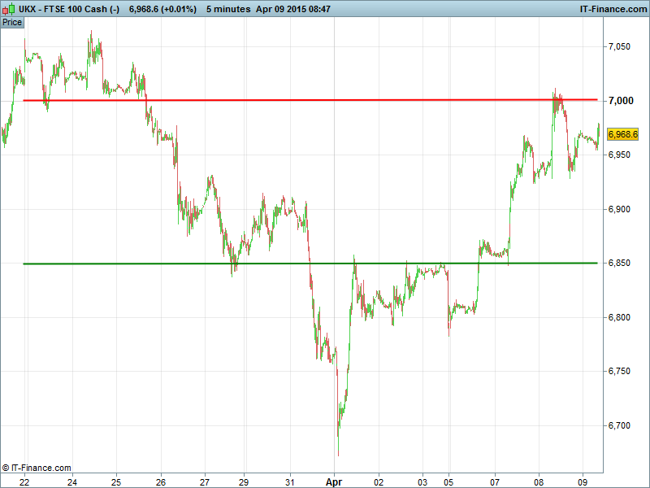Click the Apr 09 2015 08:47 timestamp

pos(303,9)
